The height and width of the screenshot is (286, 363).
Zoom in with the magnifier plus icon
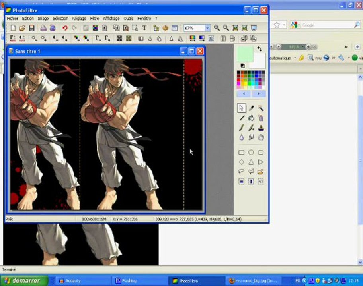[217, 28]
